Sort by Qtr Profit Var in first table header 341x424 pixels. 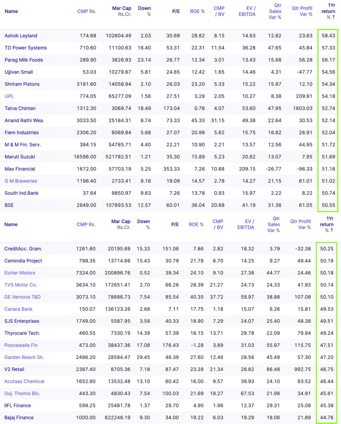[x=302, y=11]
